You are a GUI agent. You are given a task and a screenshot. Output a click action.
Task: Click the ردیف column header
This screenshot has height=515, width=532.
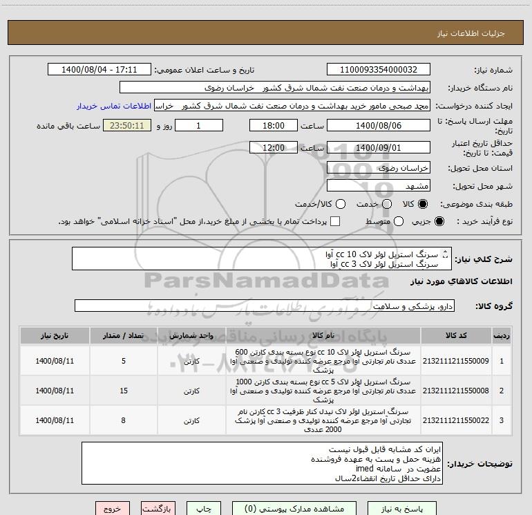[x=502, y=336]
